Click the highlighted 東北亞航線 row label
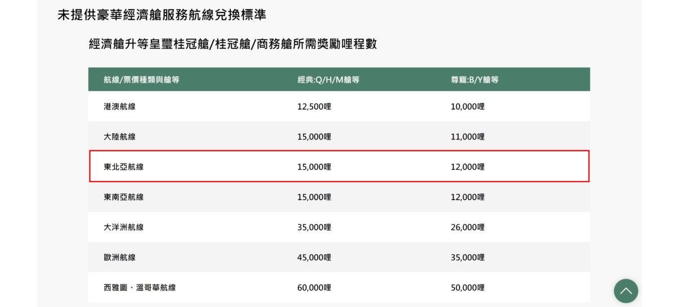Image resolution: width=676 pixels, height=307 pixels. [x=123, y=167]
